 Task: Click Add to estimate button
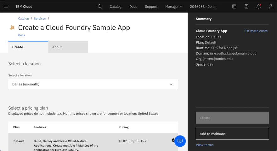pyautogui.click(x=232, y=134)
